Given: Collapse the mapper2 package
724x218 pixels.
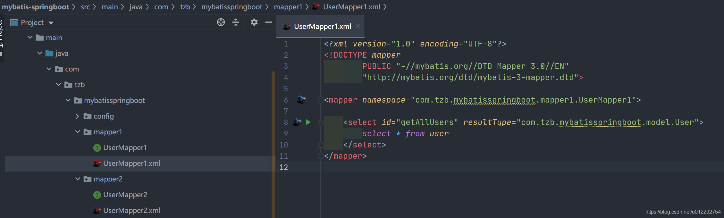Looking at the screenshot, I should click(78, 179).
